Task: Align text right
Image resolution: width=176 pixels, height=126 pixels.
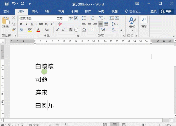Action: pos(95,24)
